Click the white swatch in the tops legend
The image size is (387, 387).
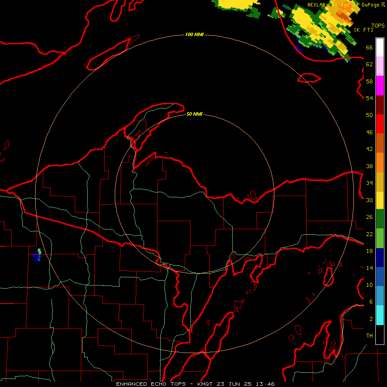click(380, 47)
